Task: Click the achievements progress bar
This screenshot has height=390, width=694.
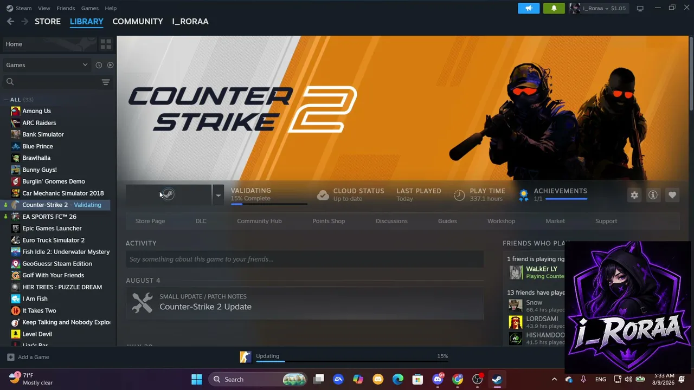Action: pos(566,199)
